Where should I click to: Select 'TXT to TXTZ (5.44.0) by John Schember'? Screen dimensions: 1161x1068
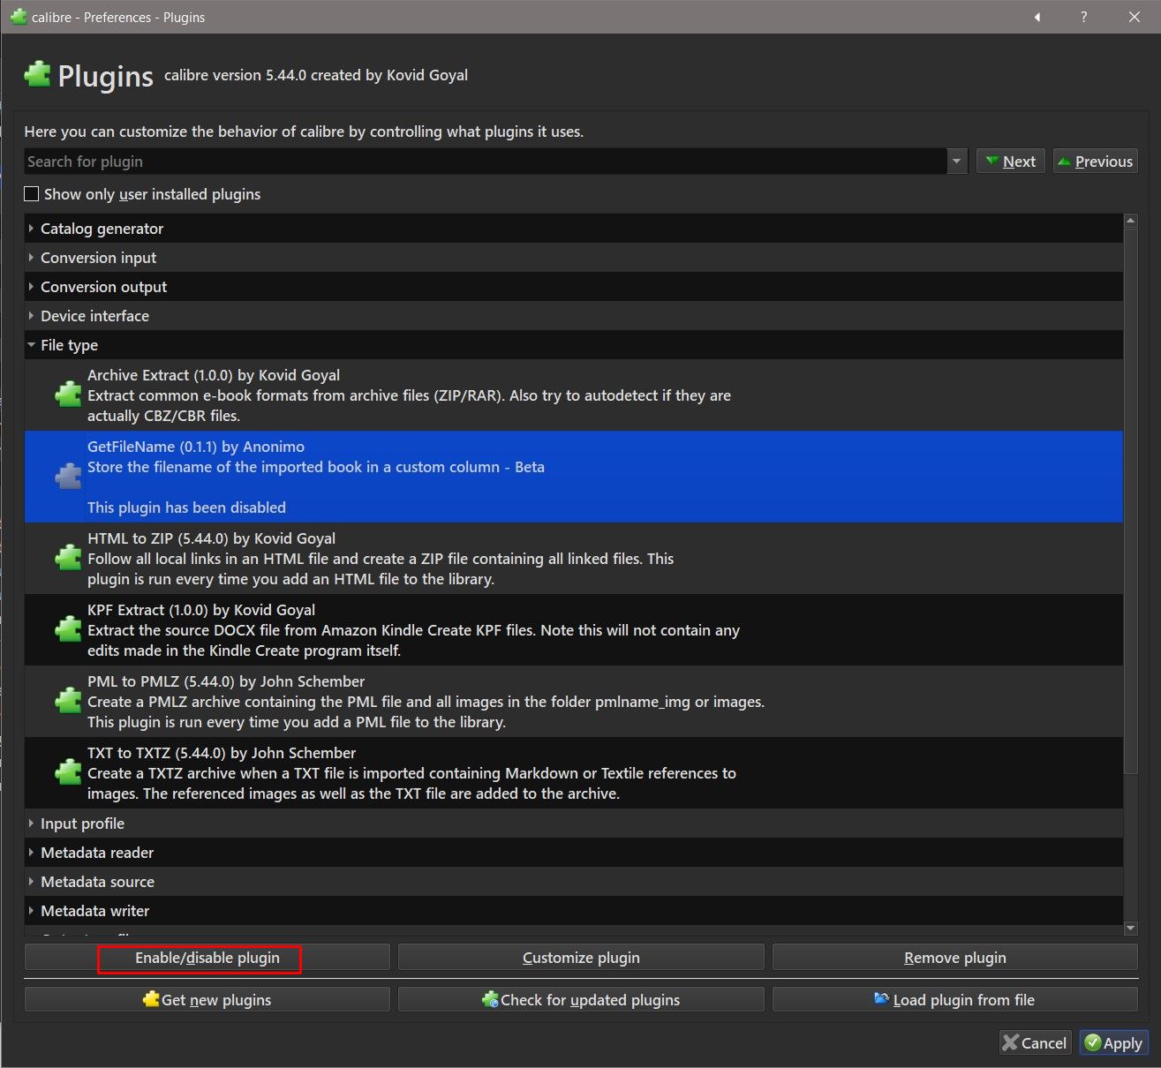(x=574, y=772)
